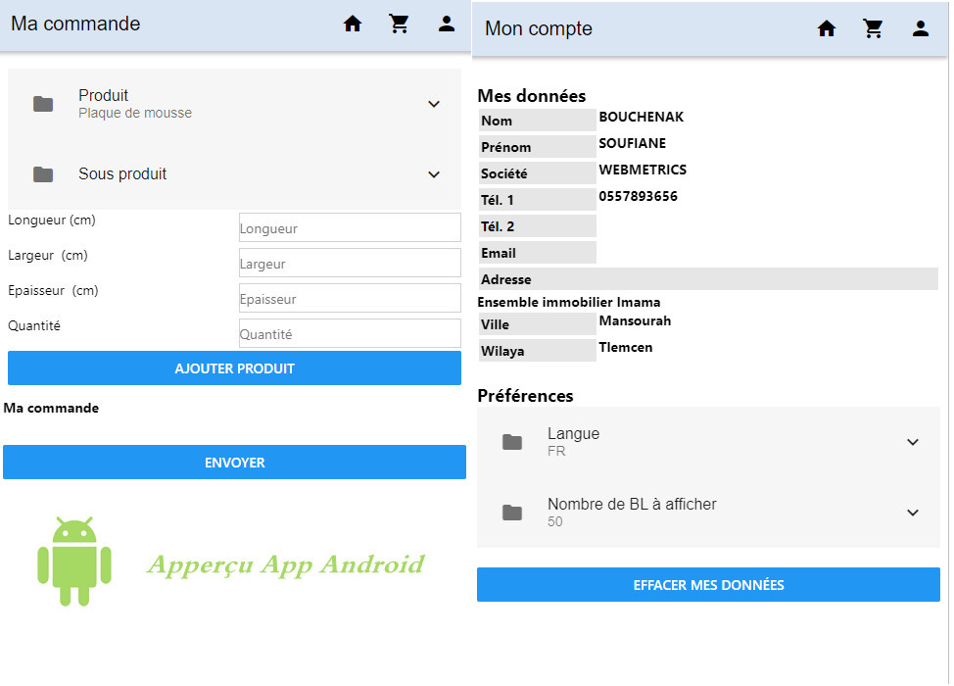The height and width of the screenshot is (686, 954).
Task: Expand the Sous produit dropdown
Action: [x=434, y=174]
